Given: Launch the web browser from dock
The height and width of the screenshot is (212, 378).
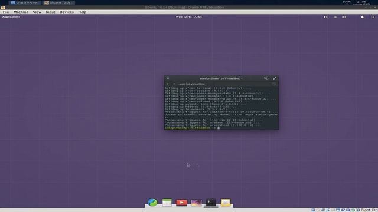Looking at the screenshot, I should [x=152, y=203].
